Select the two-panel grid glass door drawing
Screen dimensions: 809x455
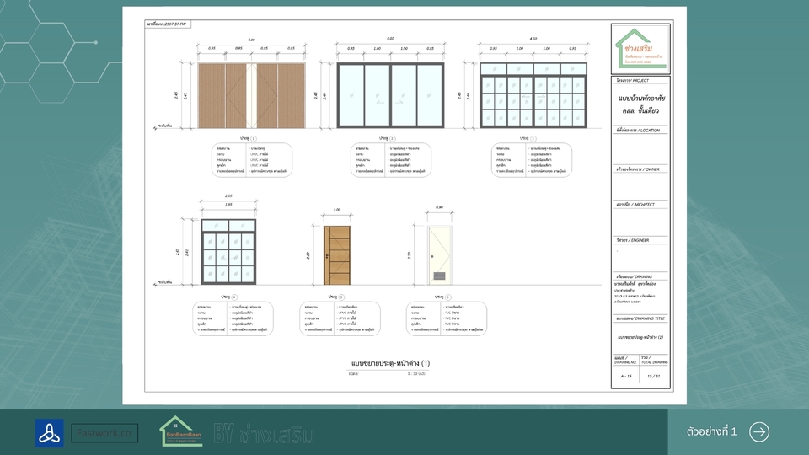(228, 253)
